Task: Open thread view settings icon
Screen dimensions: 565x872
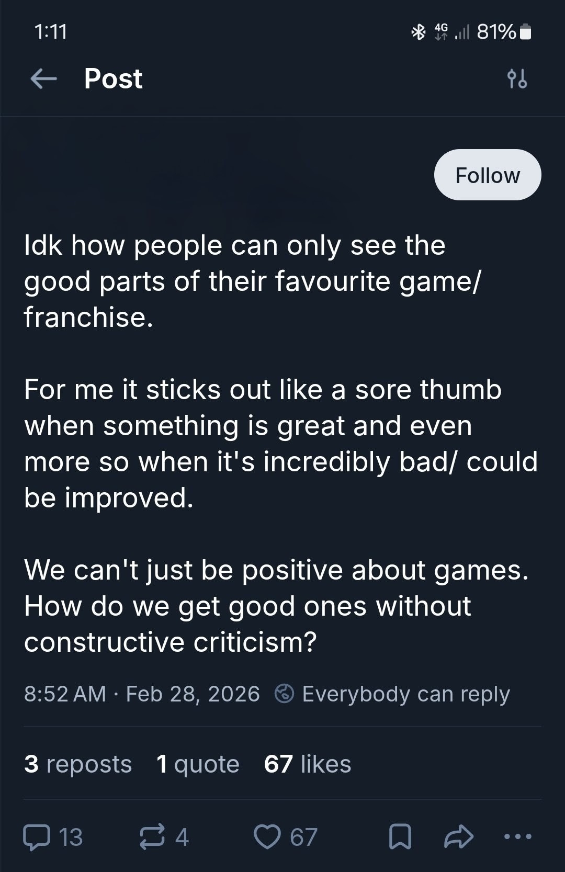Action: pyautogui.click(x=517, y=79)
